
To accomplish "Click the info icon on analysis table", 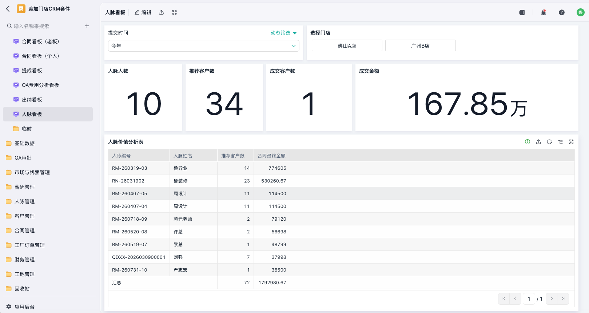I will 528,142.
